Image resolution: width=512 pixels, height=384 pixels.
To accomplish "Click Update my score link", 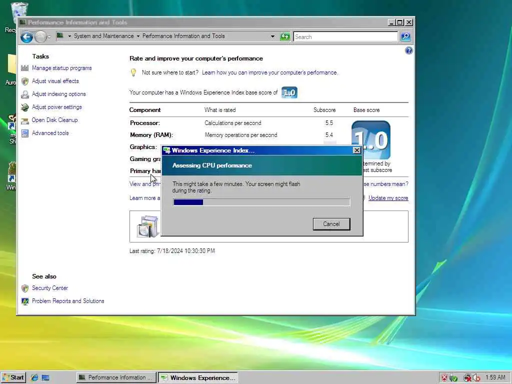I will [x=388, y=198].
